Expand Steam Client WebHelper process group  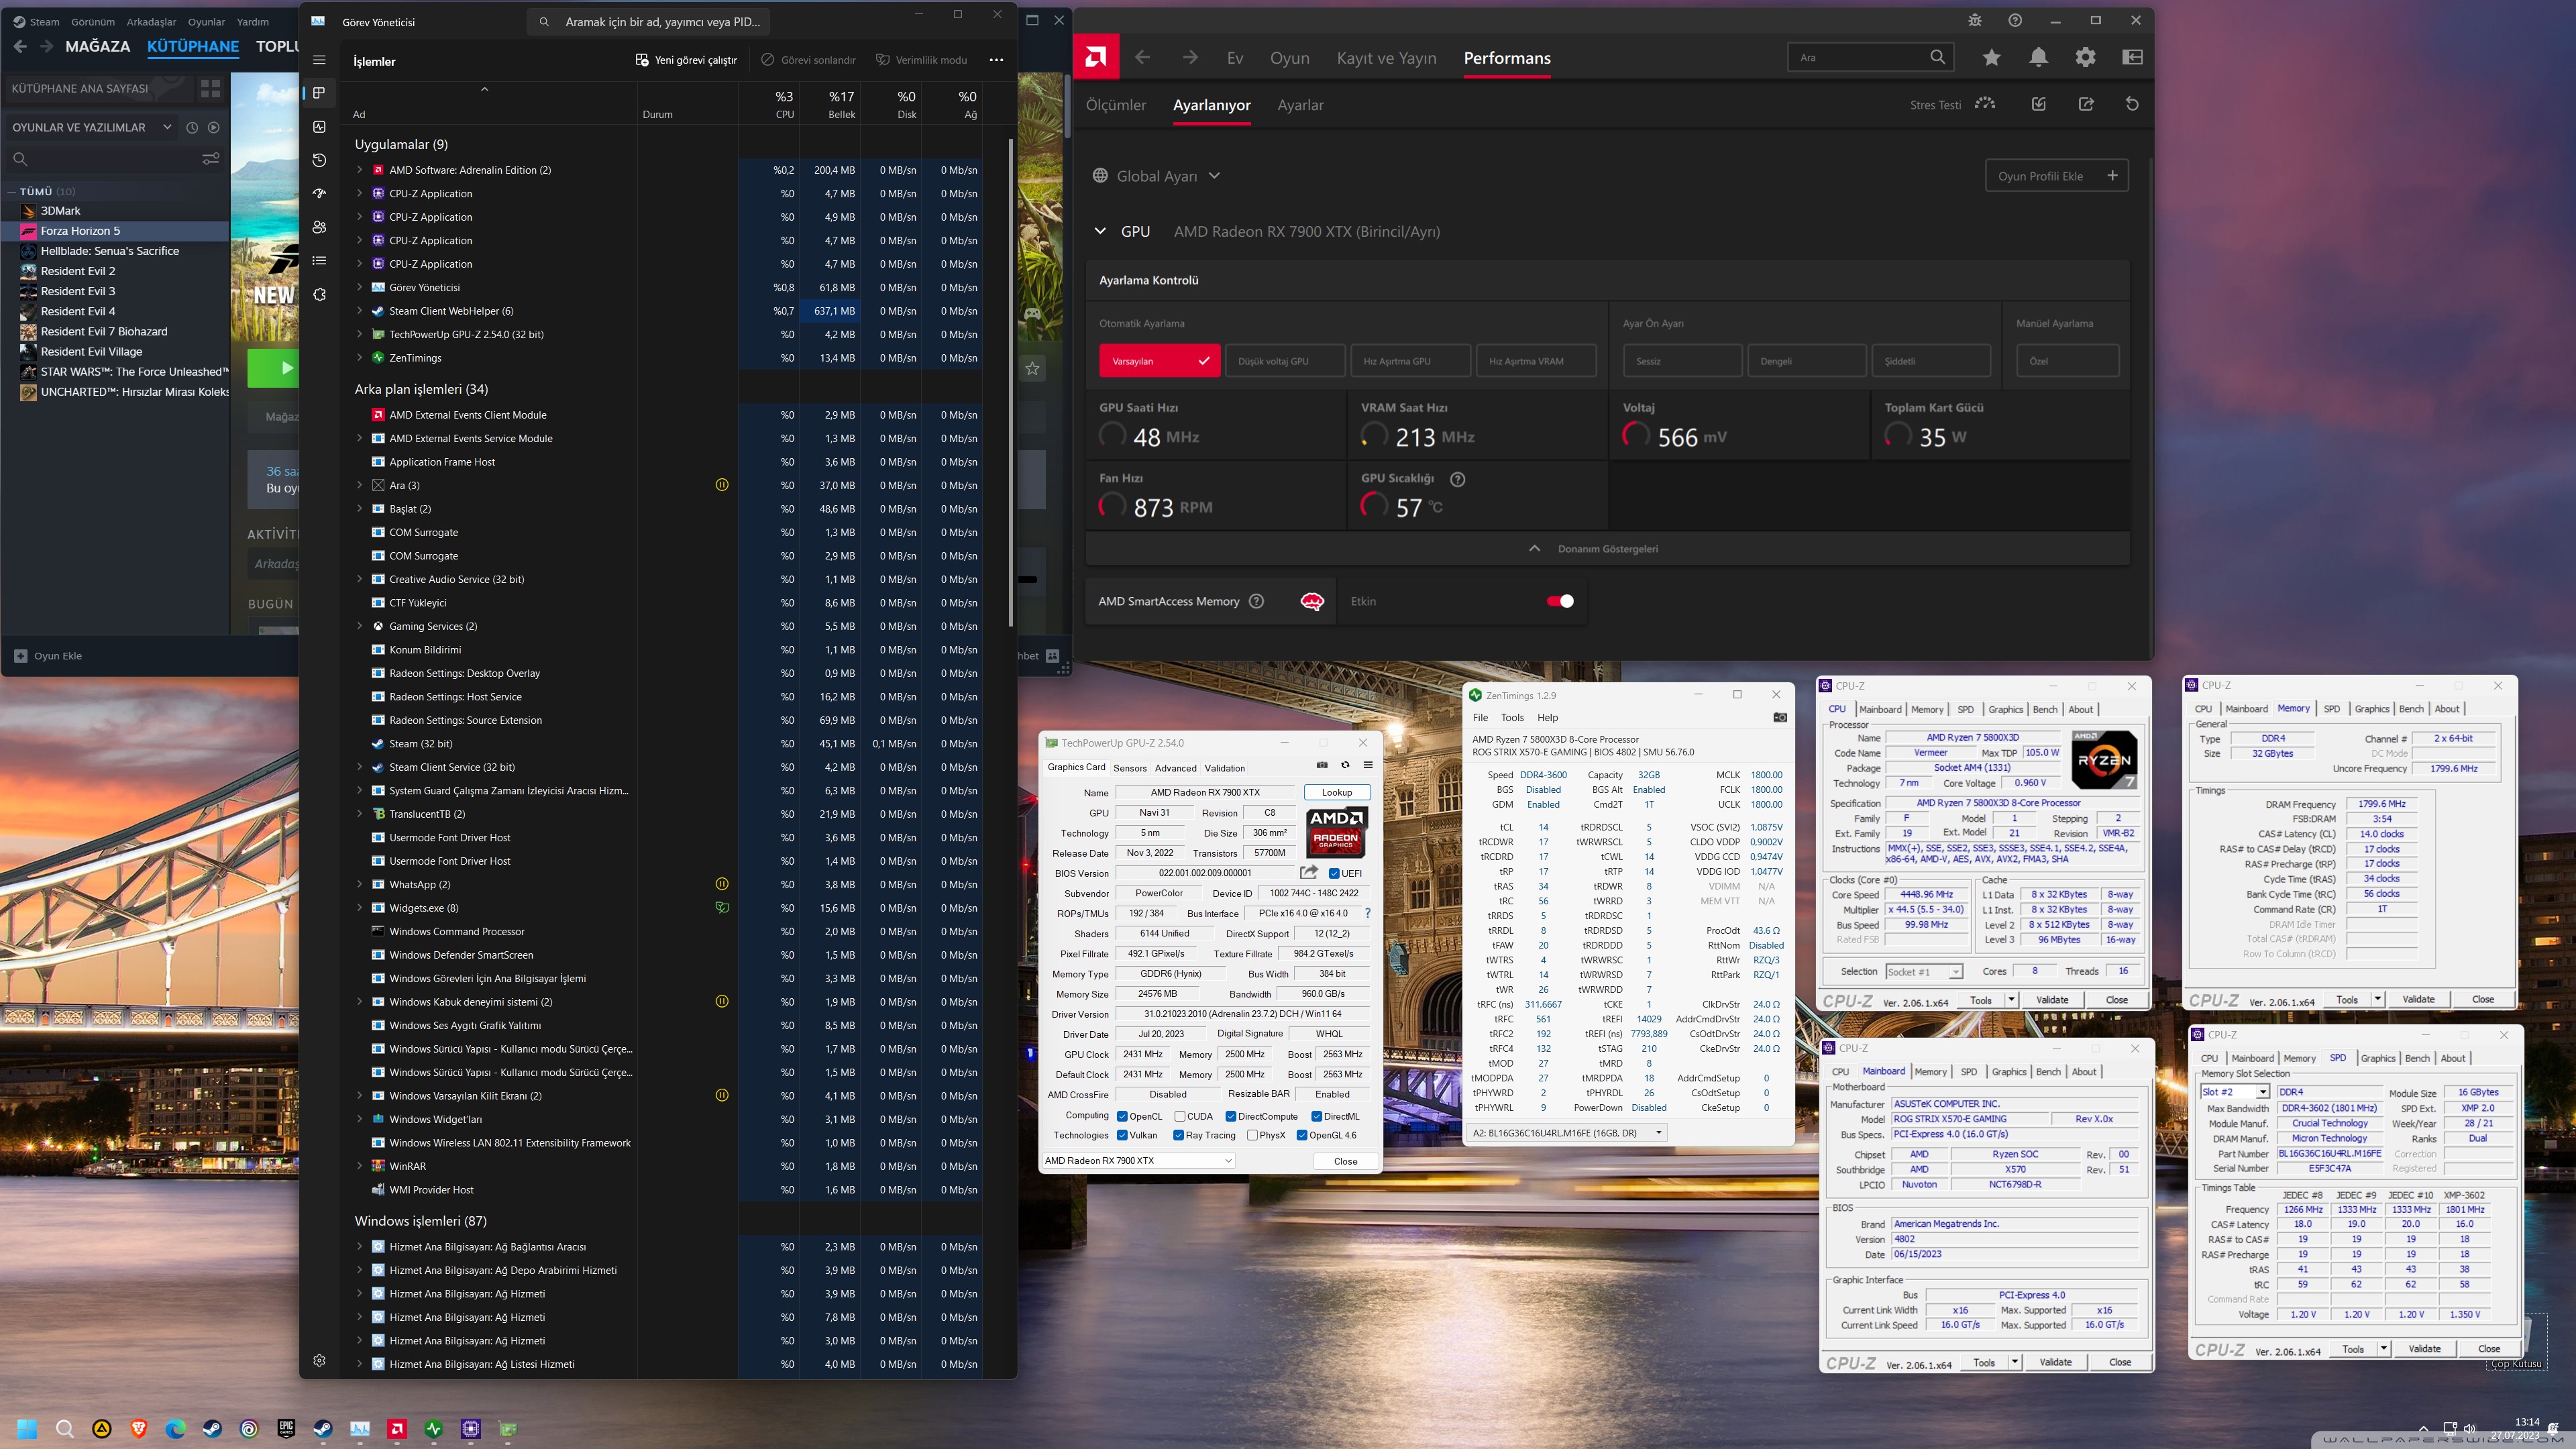click(x=360, y=311)
